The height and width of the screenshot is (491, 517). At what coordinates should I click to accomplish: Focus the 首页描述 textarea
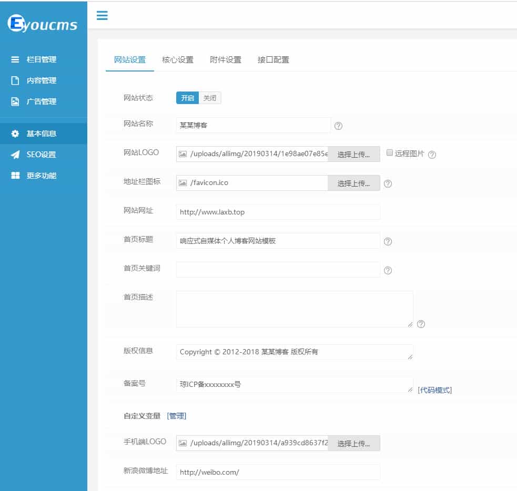click(295, 309)
